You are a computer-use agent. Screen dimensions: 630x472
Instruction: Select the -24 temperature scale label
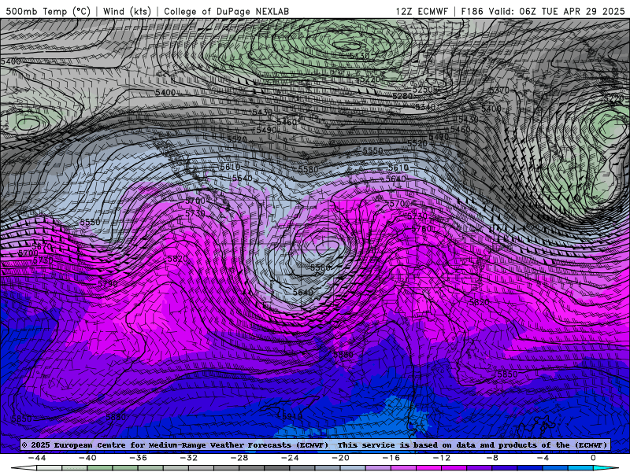click(290, 458)
